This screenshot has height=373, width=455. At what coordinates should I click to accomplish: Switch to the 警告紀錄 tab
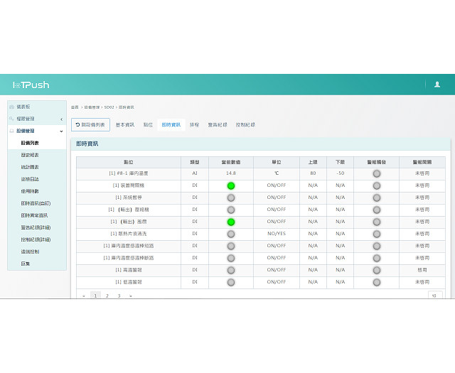218,125
